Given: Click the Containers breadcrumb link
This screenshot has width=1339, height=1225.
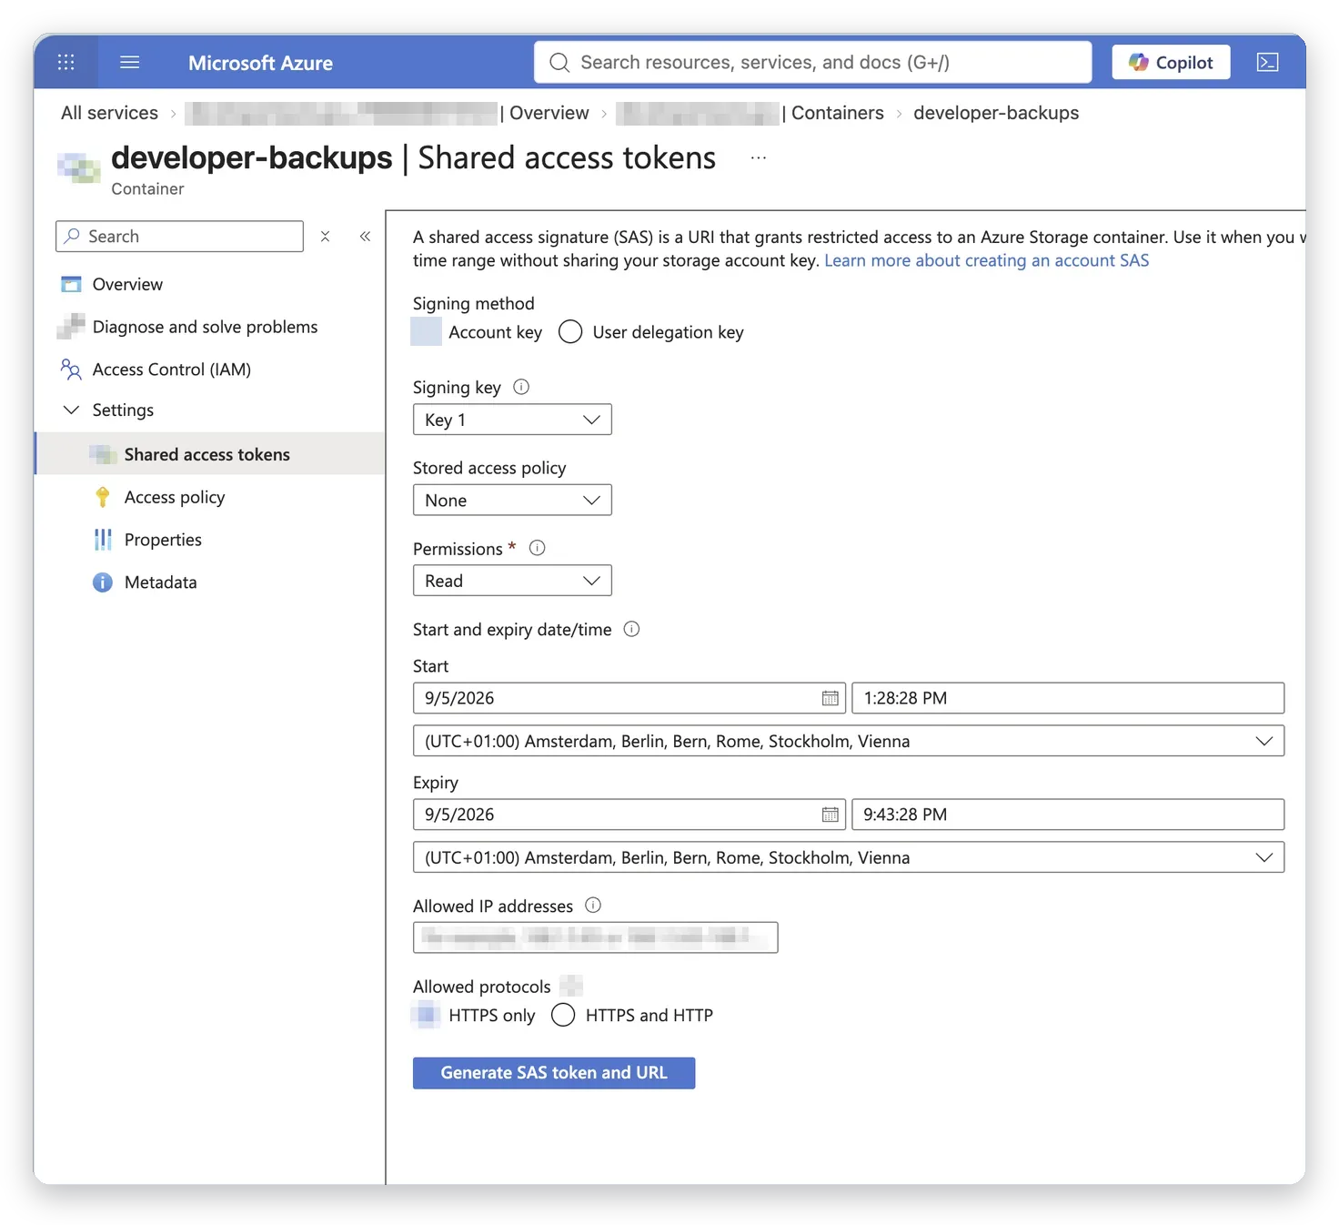Looking at the screenshot, I should tap(837, 113).
